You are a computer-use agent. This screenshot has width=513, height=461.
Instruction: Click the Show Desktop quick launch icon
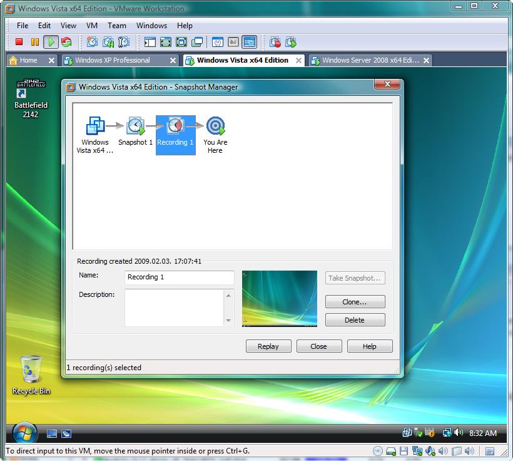coord(52,434)
